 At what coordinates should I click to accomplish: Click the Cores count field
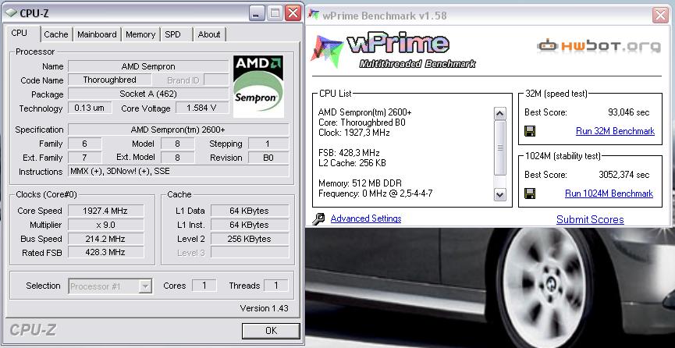(204, 286)
